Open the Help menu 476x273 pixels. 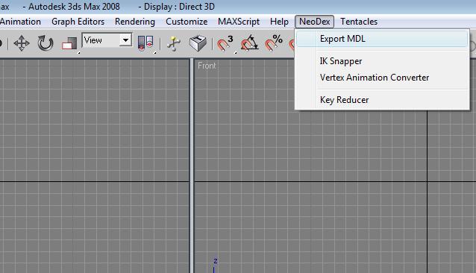[x=279, y=22]
